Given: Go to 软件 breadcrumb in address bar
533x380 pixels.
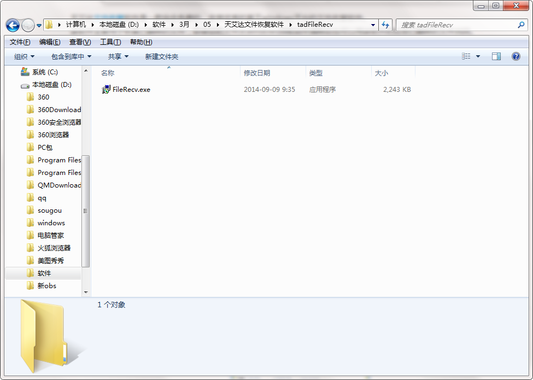Looking at the screenshot, I should coord(159,25).
